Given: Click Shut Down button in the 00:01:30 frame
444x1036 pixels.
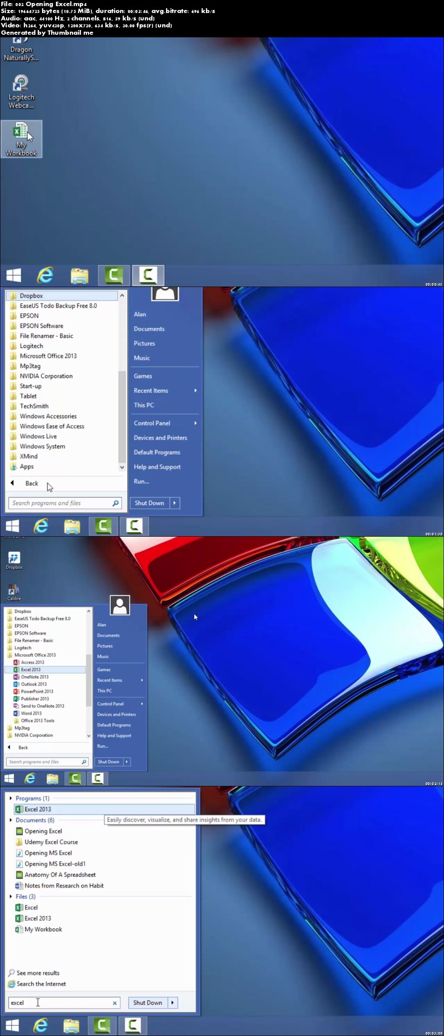Looking at the screenshot, I should click(150, 503).
